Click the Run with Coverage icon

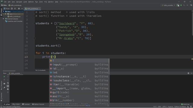184,5
